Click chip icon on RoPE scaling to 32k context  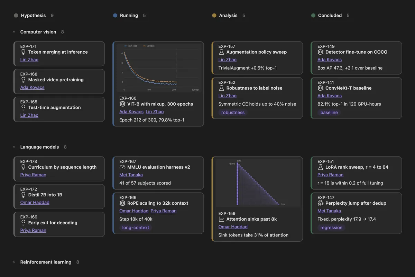pyautogui.click(x=122, y=203)
